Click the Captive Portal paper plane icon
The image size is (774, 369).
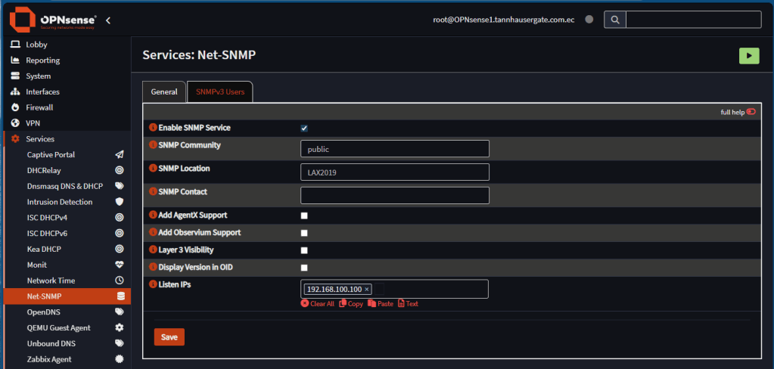click(x=119, y=155)
